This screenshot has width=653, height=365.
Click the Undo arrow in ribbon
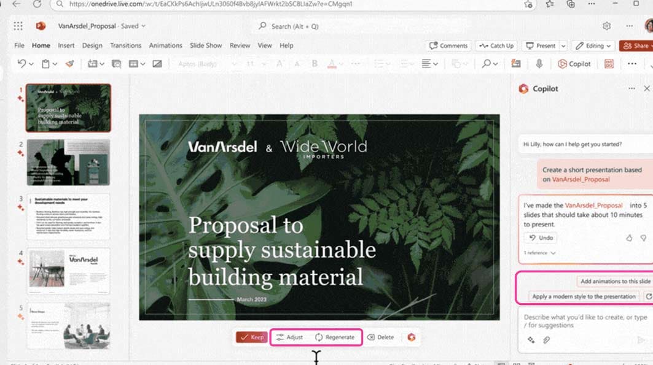pyautogui.click(x=22, y=64)
